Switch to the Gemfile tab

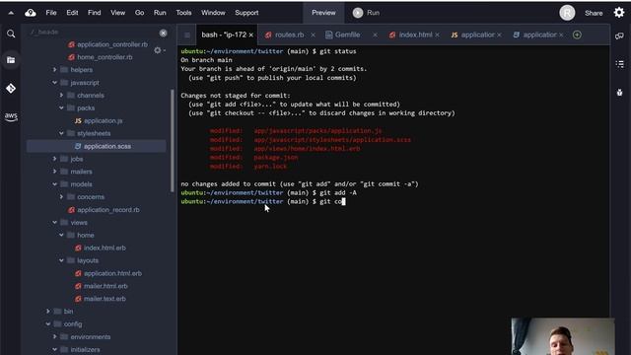pyautogui.click(x=347, y=35)
